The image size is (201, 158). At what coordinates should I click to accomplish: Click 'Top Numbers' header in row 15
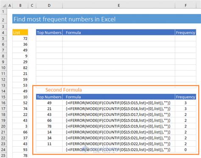click(x=49, y=97)
